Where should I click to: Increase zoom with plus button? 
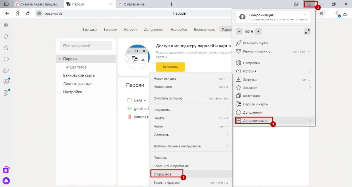pyautogui.click(x=258, y=31)
